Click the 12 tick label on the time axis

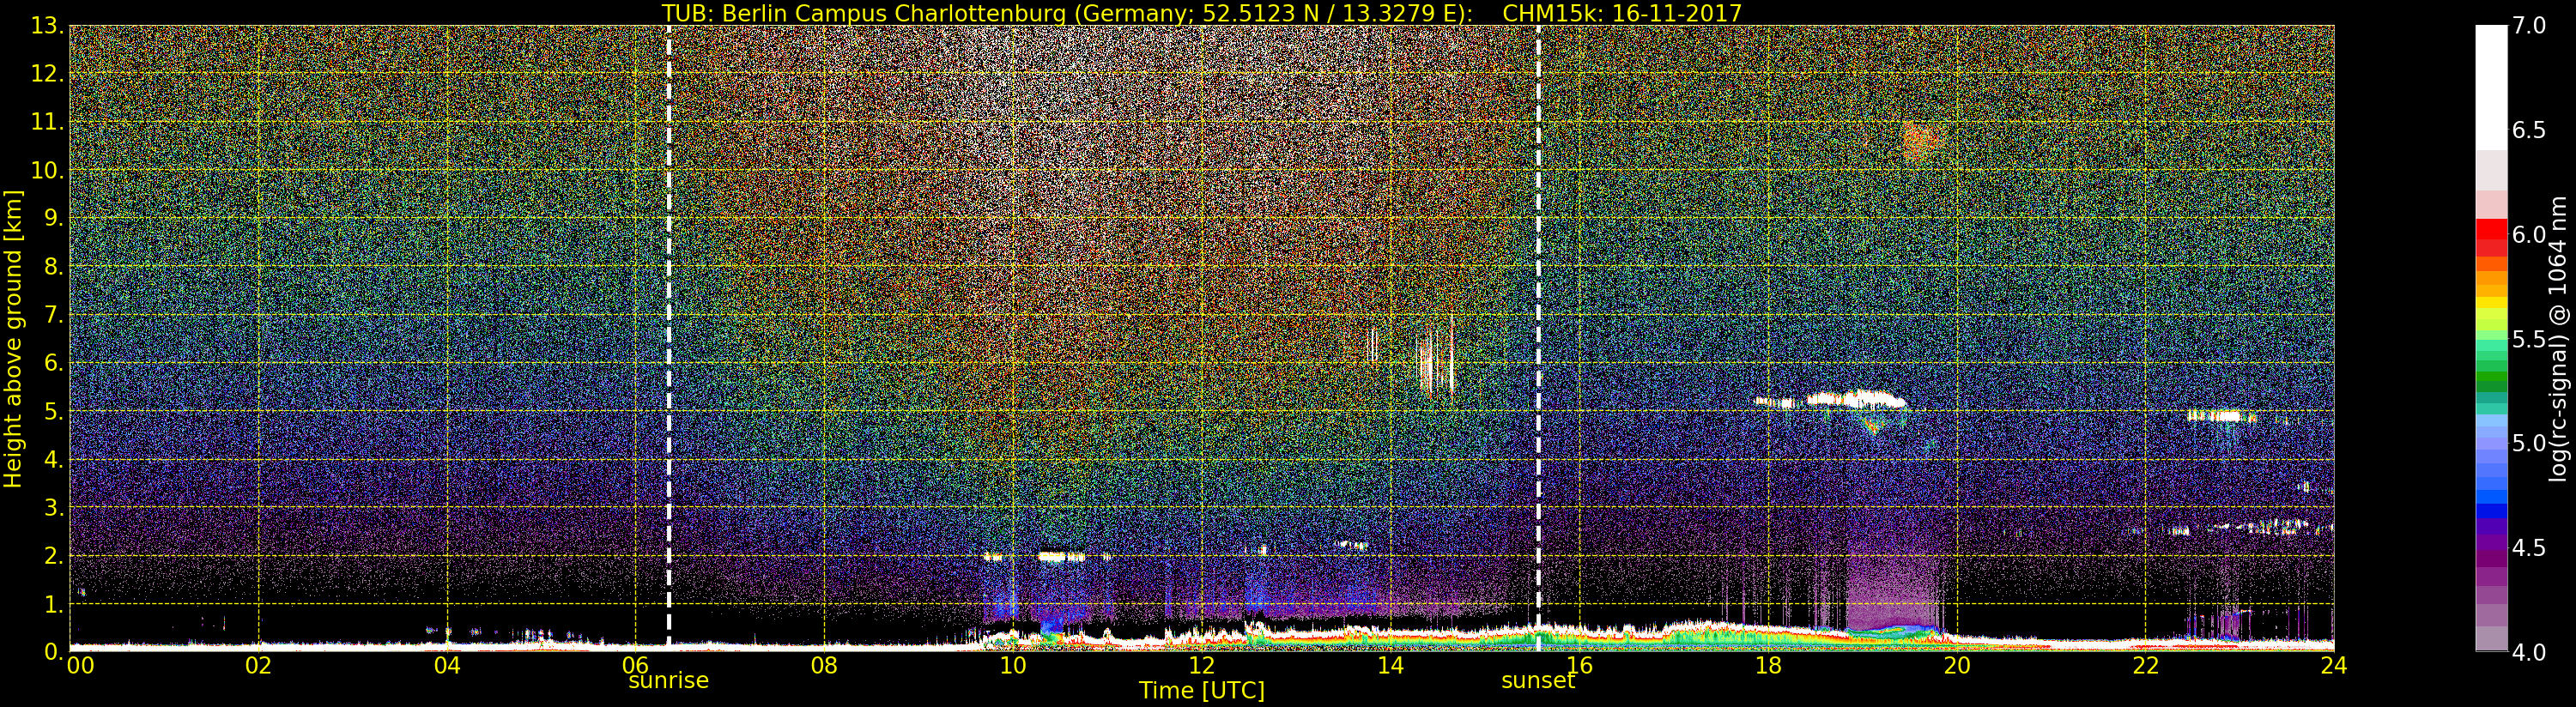point(1201,666)
